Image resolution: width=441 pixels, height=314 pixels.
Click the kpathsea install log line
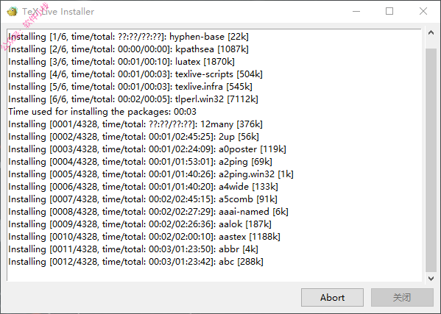coord(128,49)
